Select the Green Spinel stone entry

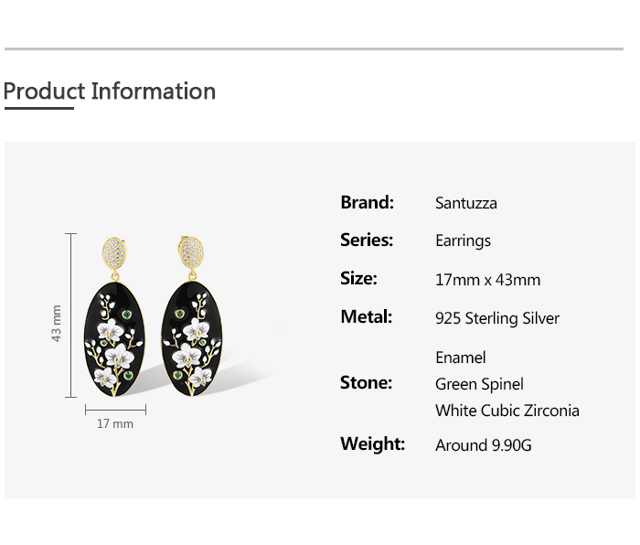(479, 384)
